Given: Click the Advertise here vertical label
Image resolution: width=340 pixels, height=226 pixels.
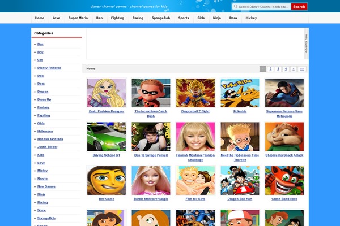Looking at the screenshot, I should (x=306, y=44).
